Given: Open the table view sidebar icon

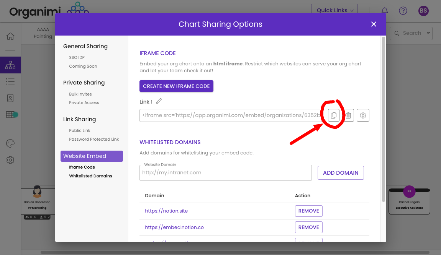Looking at the screenshot, I should point(10,114).
